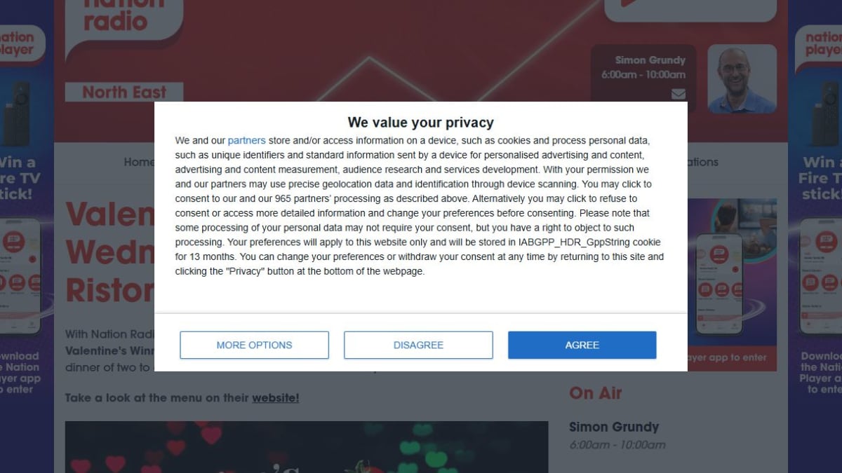Click the DISAGREE button
This screenshot has width=842, height=473.
[418, 345]
